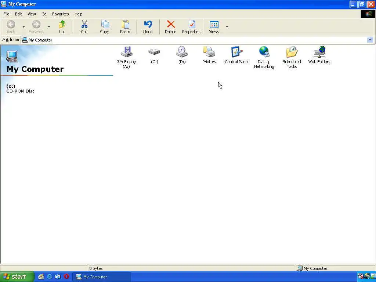Click the title bar My Computer system icon
This screenshot has height=282, width=376.
(4, 4)
